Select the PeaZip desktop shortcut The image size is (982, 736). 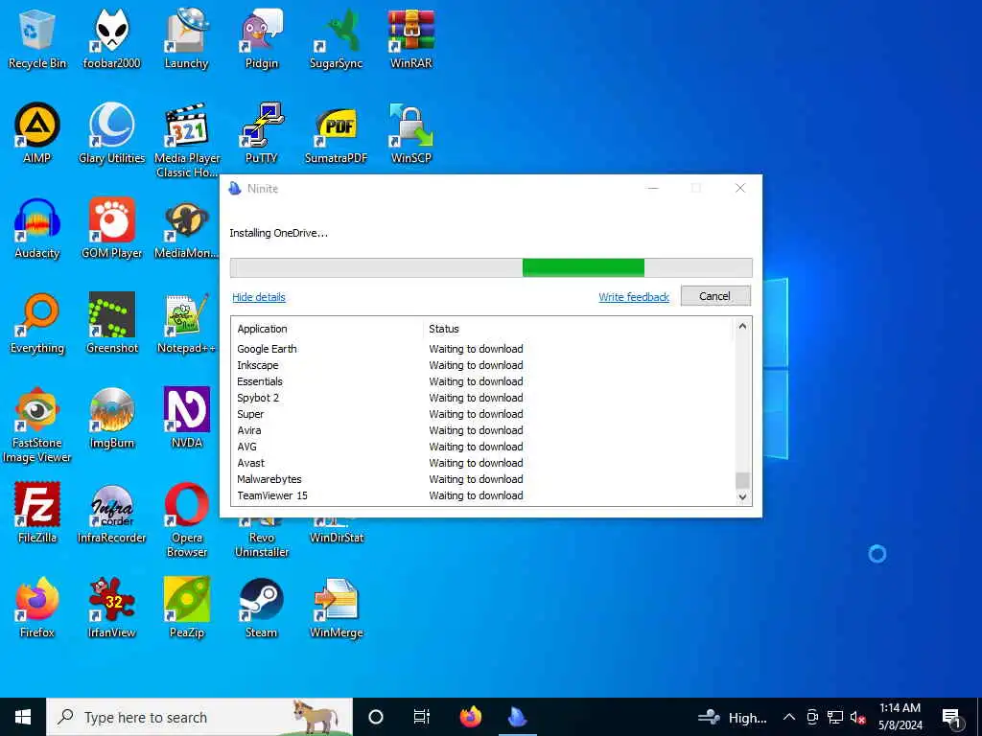pos(186,608)
